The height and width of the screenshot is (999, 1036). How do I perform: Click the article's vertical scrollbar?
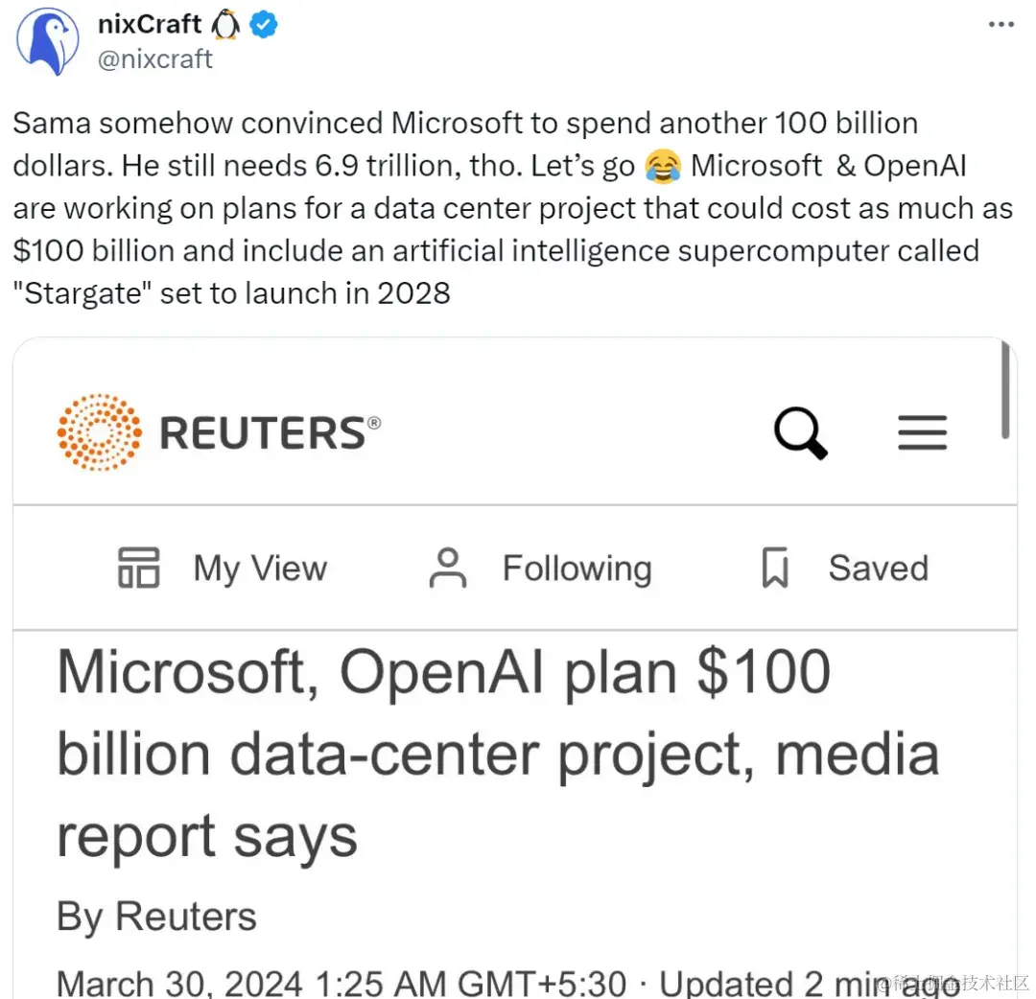1005,391
